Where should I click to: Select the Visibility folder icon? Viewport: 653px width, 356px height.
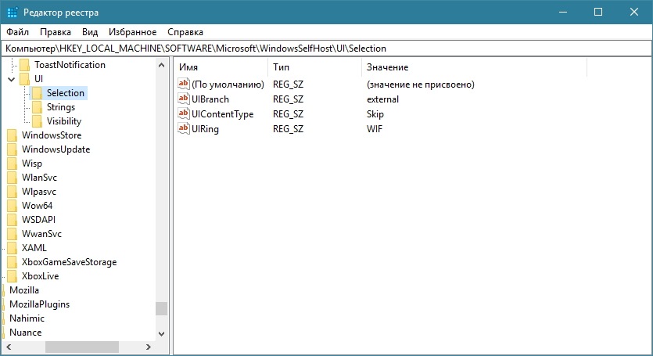point(37,121)
